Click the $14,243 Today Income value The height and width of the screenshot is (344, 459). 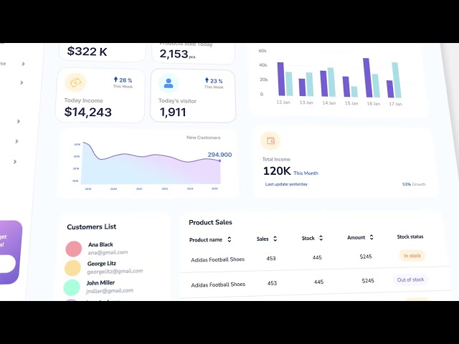pos(87,112)
